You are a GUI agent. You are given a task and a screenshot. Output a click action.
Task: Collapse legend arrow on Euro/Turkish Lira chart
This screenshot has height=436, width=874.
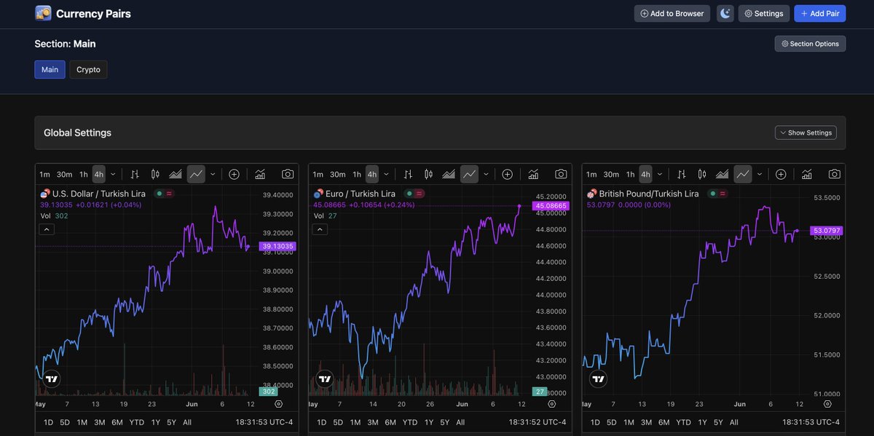tap(320, 229)
